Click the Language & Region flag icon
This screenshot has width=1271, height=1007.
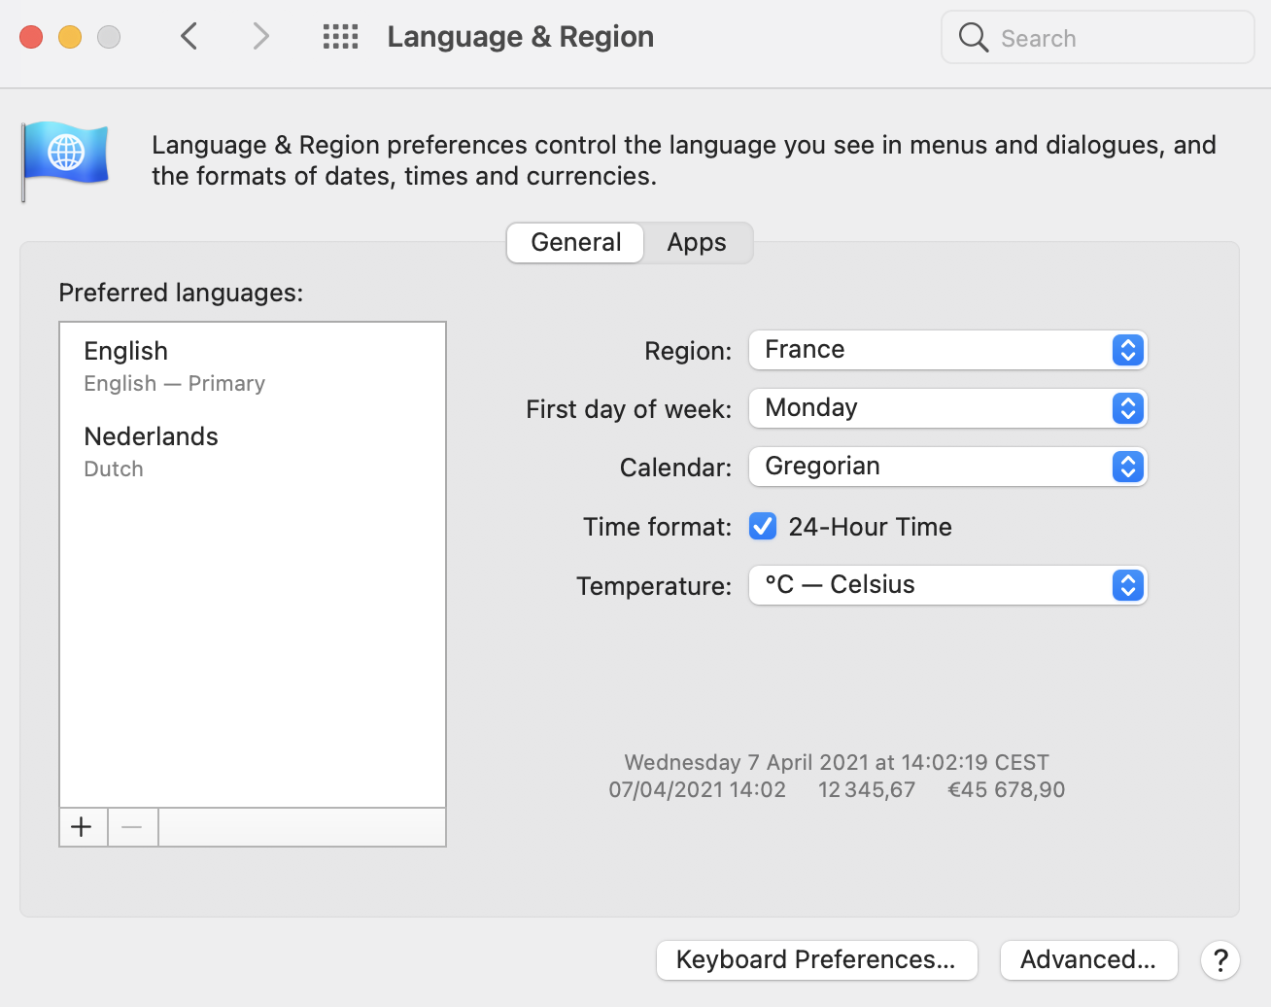(66, 156)
